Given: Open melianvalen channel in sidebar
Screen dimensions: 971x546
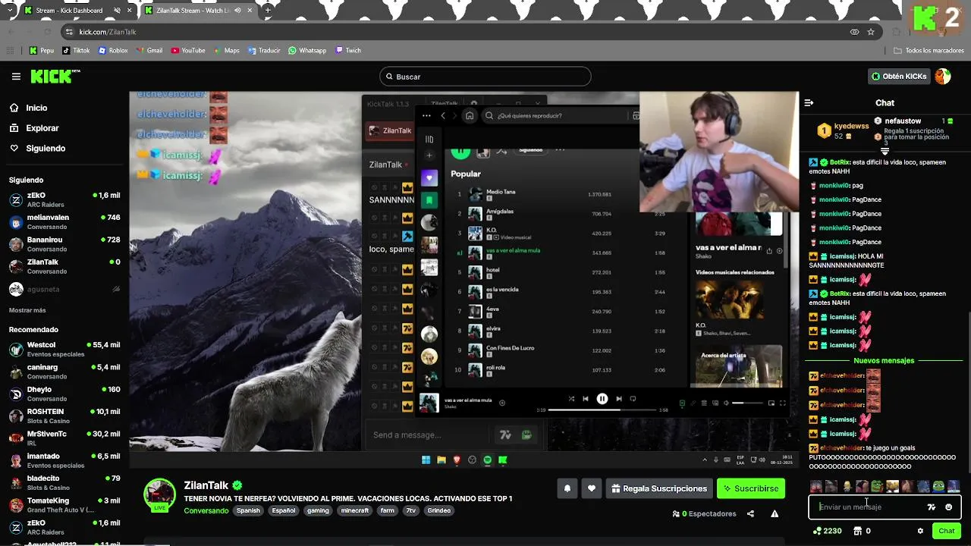Looking at the screenshot, I should (x=64, y=221).
